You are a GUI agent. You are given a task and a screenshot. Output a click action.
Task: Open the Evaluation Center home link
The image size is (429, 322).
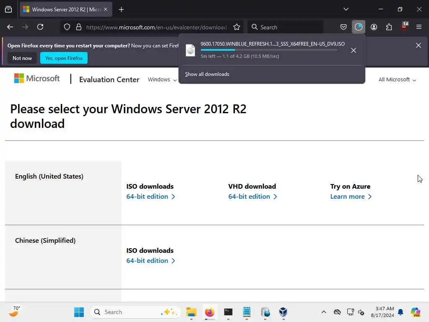(x=109, y=79)
